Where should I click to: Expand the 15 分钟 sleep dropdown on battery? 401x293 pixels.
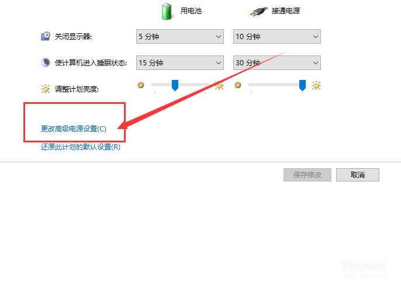tap(180, 62)
